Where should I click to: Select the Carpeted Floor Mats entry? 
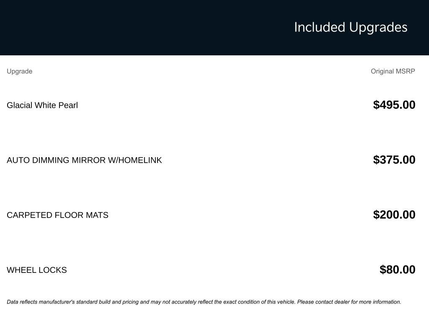(57, 215)
